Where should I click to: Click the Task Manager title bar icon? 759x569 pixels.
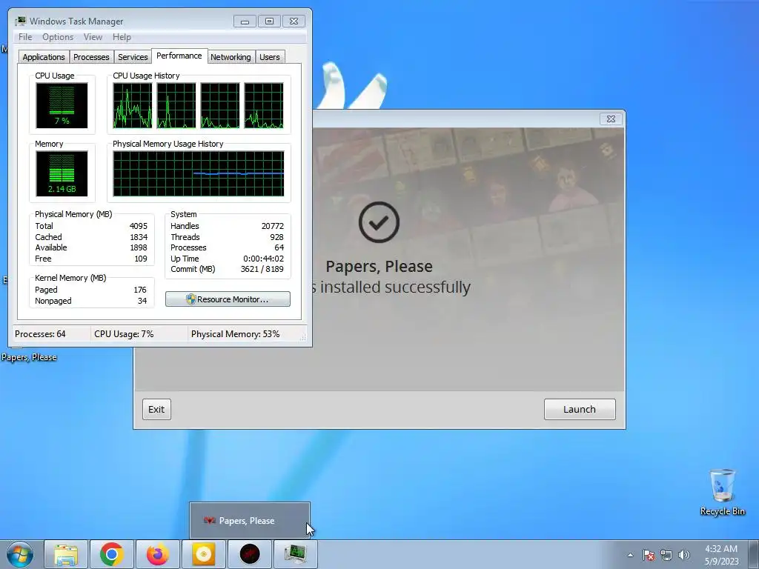pyautogui.click(x=20, y=21)
